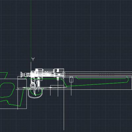132x132 pixels.
Task: Select the long white barrel outline
Action: point(98,75)
